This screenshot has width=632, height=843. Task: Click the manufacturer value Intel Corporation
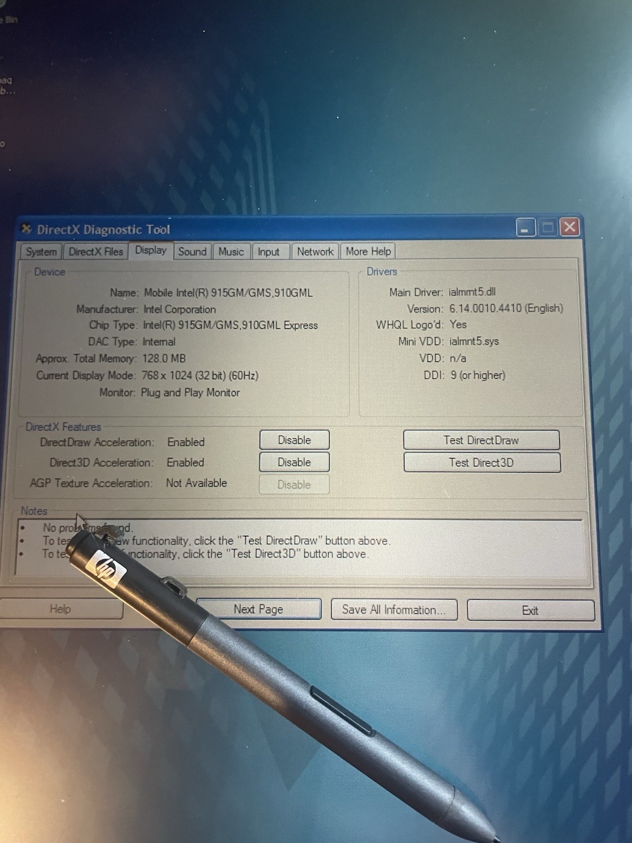tap(180, 309)
